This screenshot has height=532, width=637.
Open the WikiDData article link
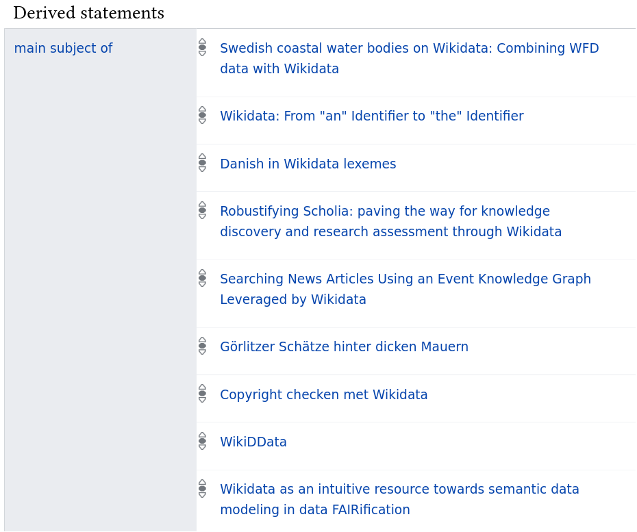point(253,442)
